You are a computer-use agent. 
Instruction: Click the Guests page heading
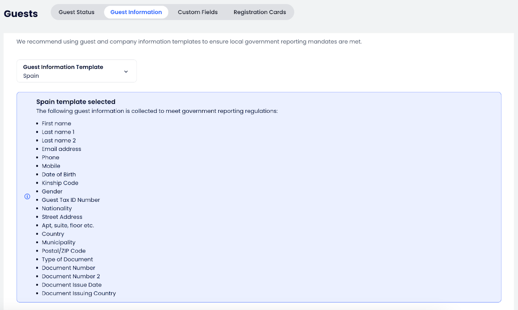click(x=21, y=14)
